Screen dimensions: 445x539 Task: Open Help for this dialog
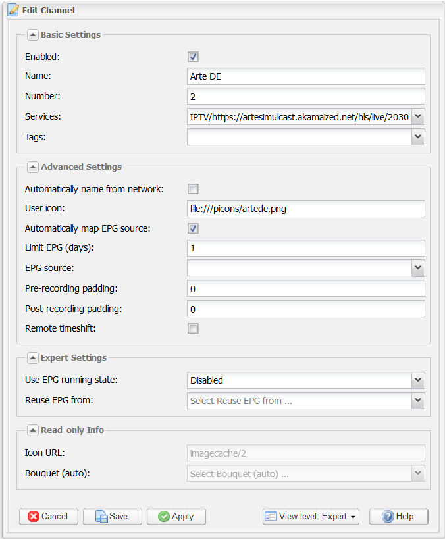pos(398,517)
